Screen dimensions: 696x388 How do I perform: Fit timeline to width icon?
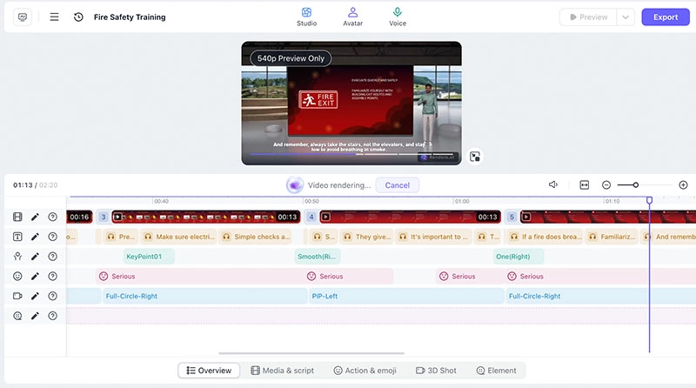click(x=585, y=184)
